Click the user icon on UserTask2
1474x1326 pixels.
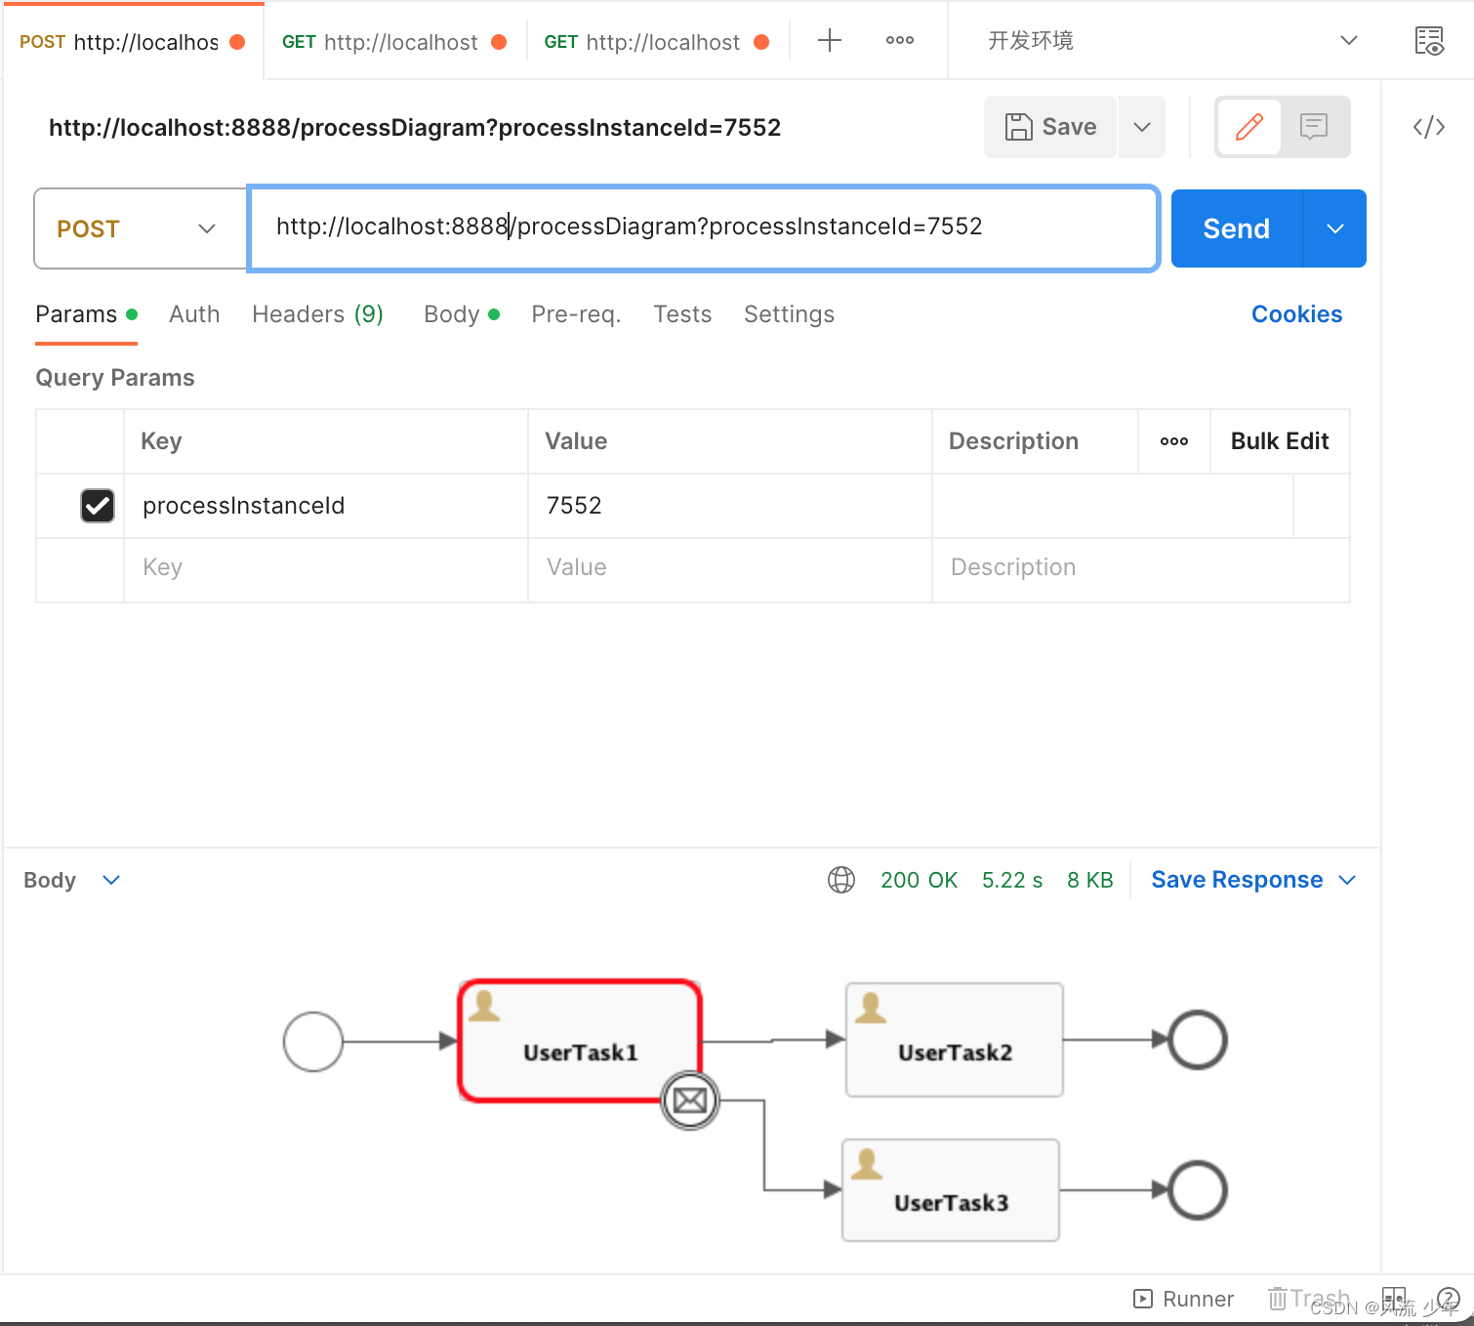pos(871,1008)
